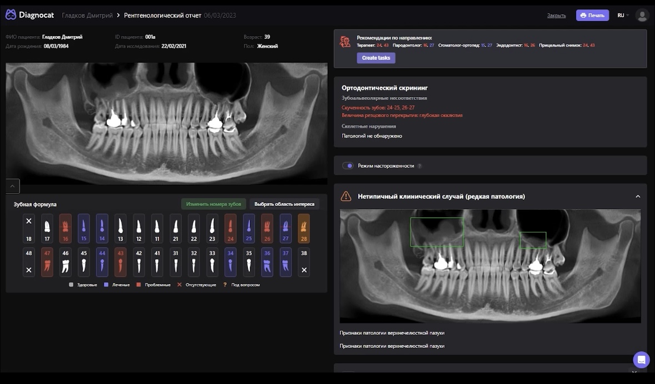
Task: Click the warning triangle on the rare pathology panel
Action: tap(347, 196)
